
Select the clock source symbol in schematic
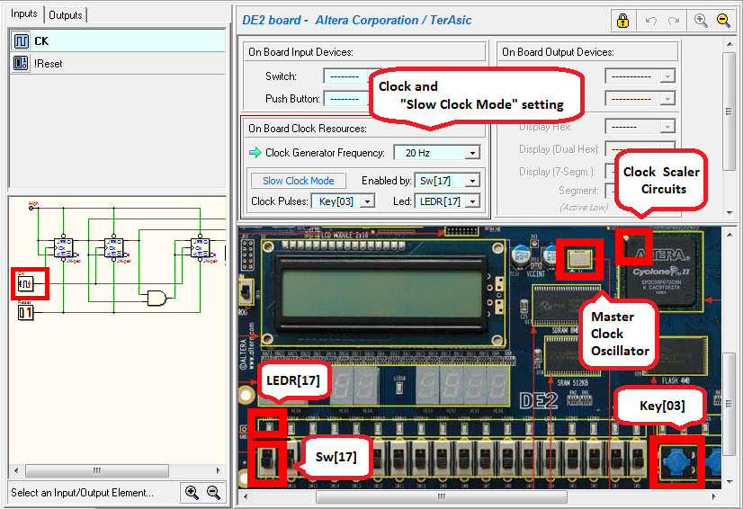[x=25, y=284]
